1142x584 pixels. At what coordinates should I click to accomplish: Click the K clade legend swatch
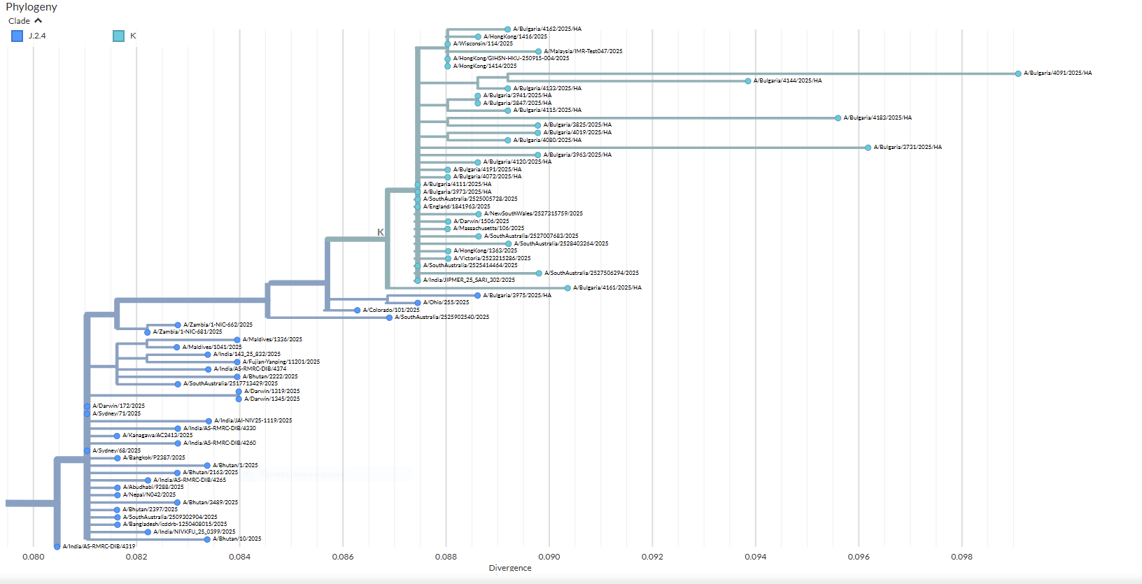pyautogui.click(x=119, y=36)
